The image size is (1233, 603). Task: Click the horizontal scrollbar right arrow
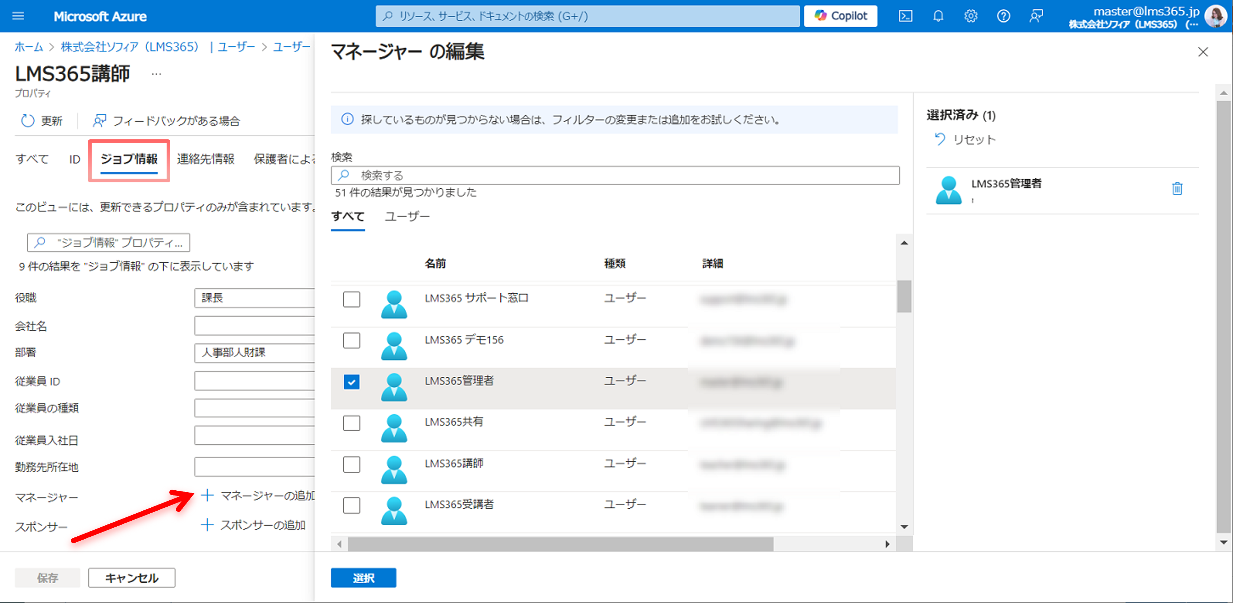(887, 544)
